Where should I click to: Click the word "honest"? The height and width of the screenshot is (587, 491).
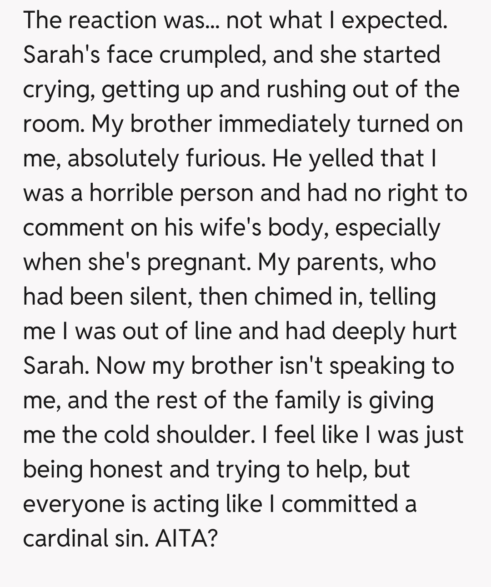[x=126, y=470]
